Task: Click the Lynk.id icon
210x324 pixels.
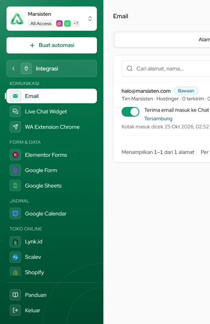Action: tap(15, 241)
